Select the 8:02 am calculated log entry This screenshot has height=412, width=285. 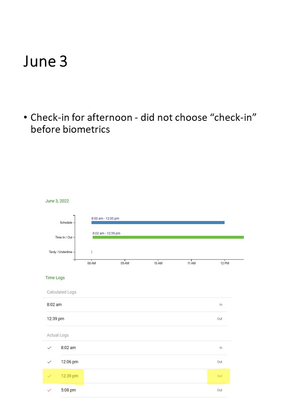[x=54, y=305]
